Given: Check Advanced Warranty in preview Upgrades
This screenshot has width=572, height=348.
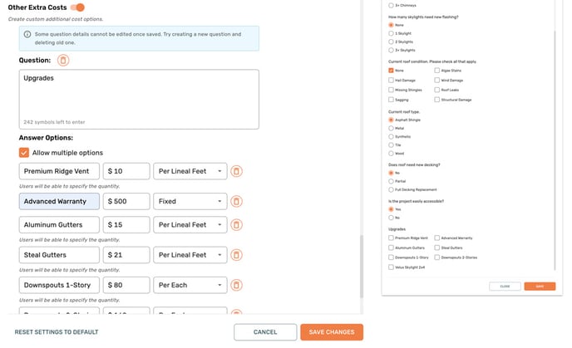Looking at the screenshot, I should point(437,238).
